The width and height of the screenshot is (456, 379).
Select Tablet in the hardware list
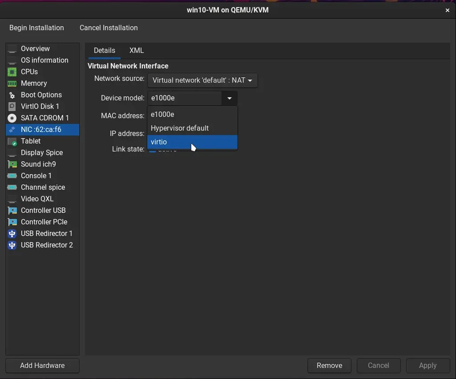(42, 141)
